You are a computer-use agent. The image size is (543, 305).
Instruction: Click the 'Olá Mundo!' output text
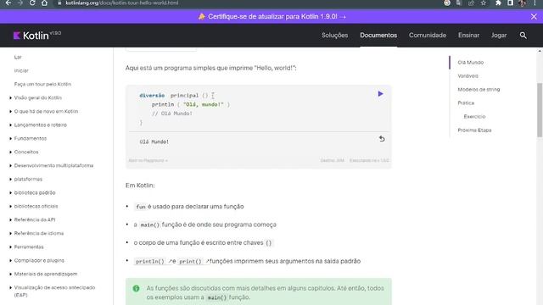pyautogui.click(x=154, y=141)
